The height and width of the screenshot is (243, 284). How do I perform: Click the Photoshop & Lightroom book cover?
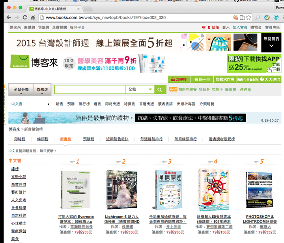260,190
